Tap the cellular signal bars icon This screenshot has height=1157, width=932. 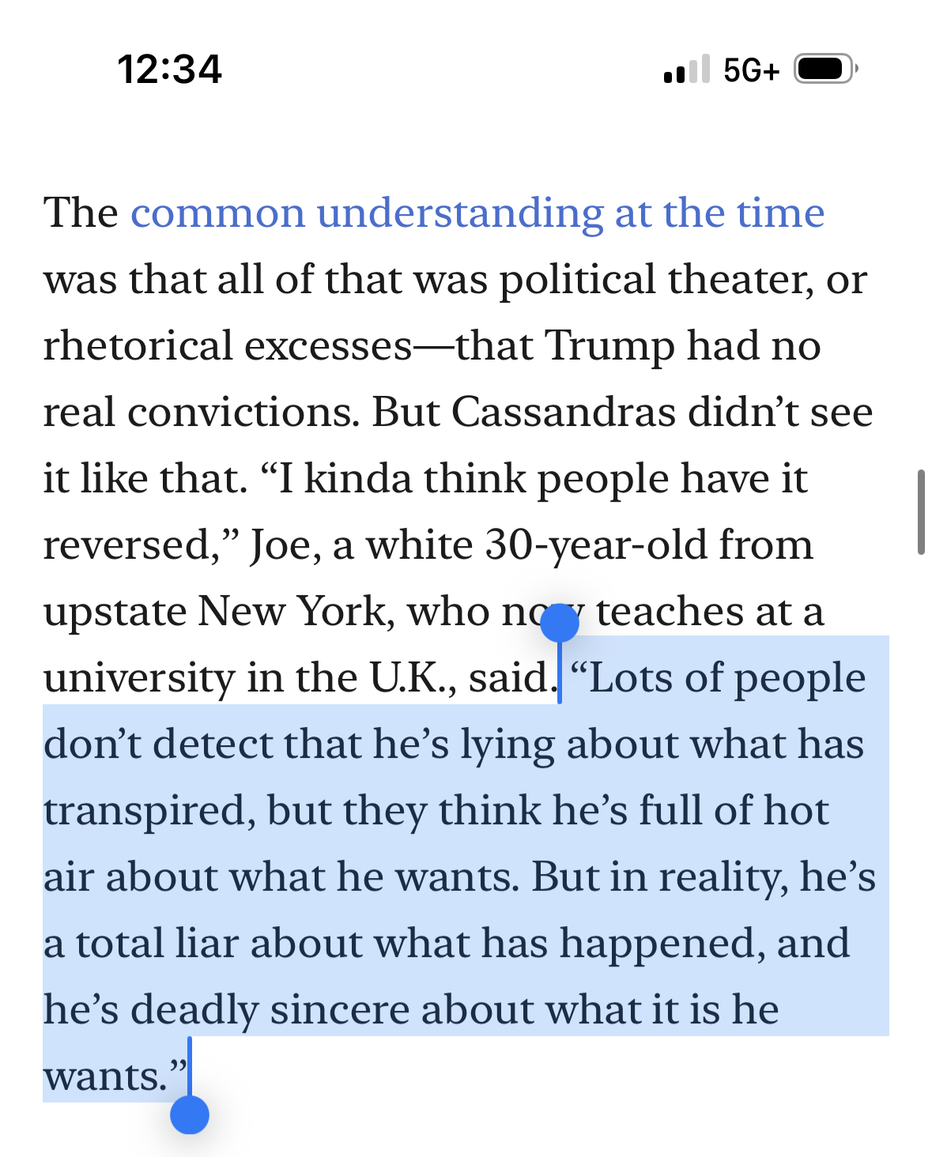tap(685, 70)
